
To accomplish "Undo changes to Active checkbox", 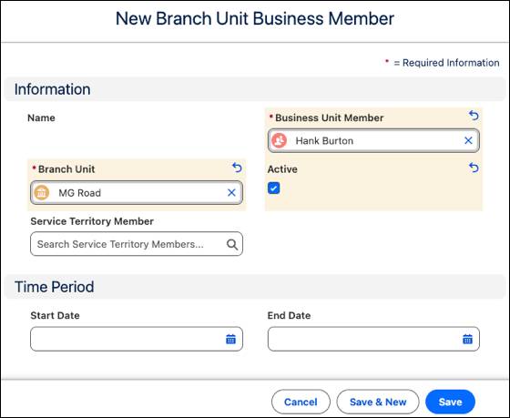I will [x=474, y=168].
